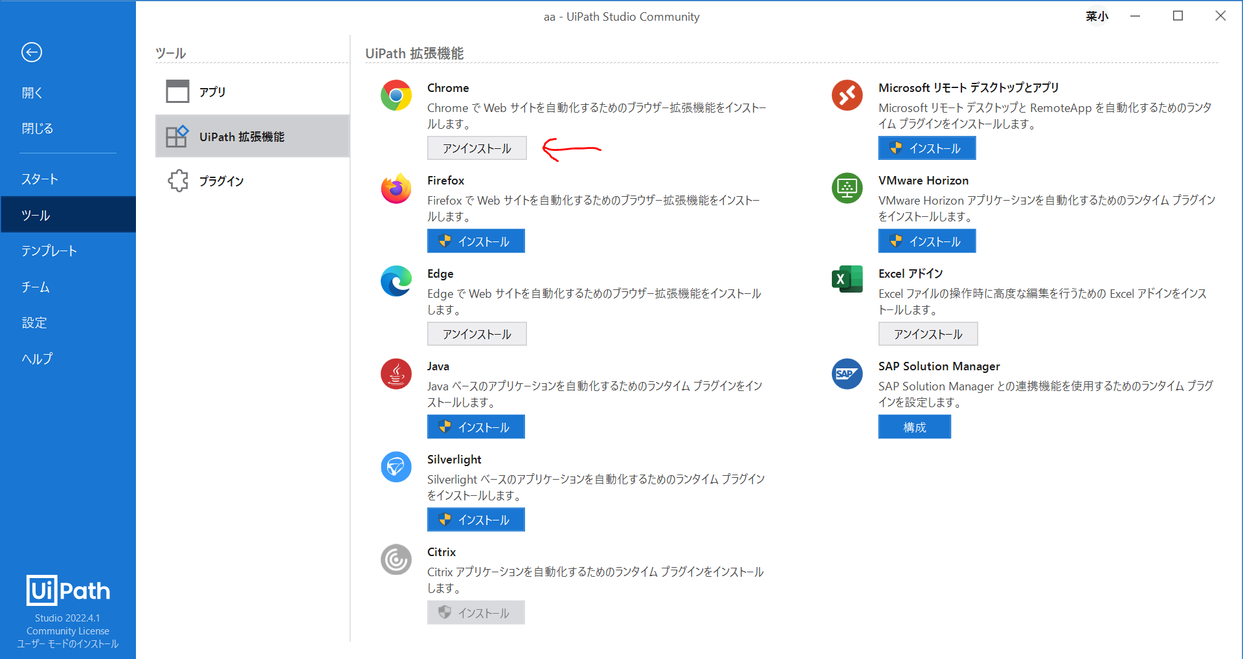This screenshot has height=659, width=1243.
Task: Click the Chrome extension logo
Action: coord(396,96)
